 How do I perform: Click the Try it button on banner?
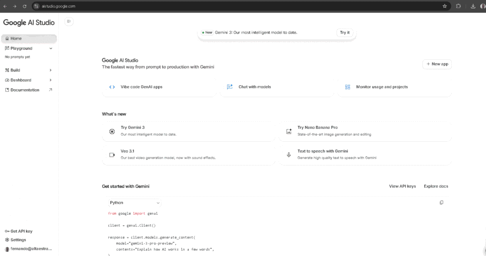click(345, 33)
